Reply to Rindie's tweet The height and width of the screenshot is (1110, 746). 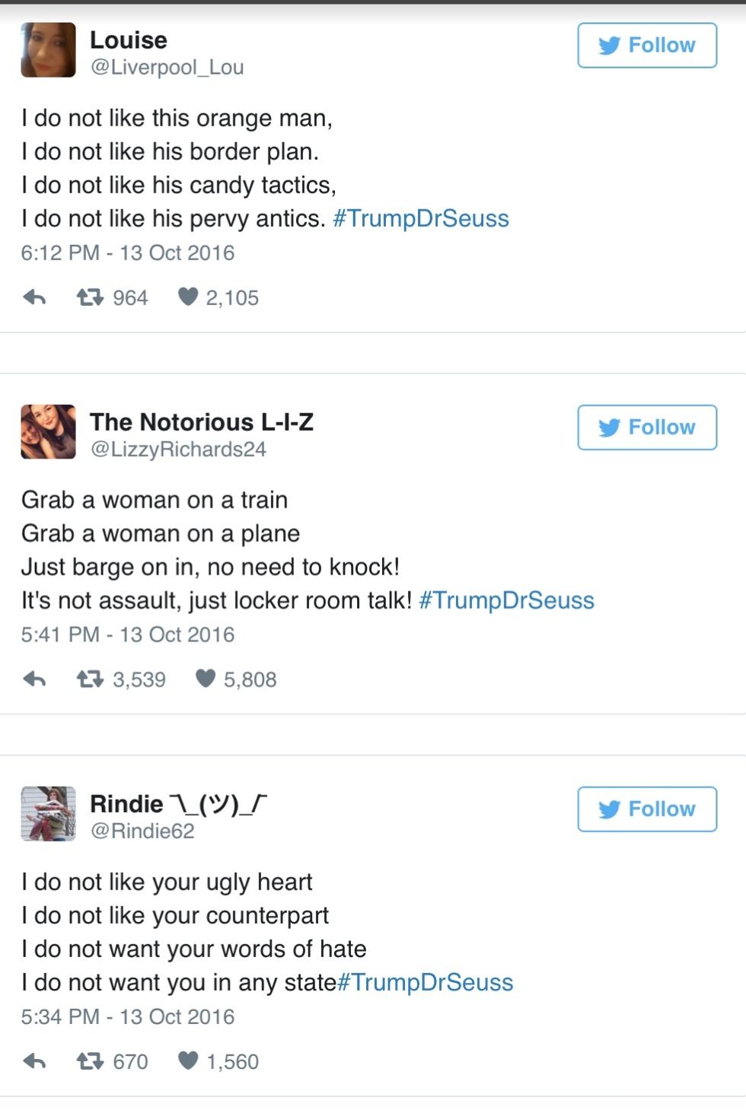coord(34,1061)
